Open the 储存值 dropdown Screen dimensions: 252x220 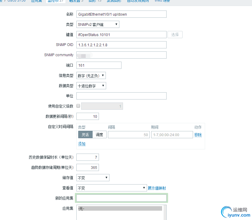click(93, 177)
